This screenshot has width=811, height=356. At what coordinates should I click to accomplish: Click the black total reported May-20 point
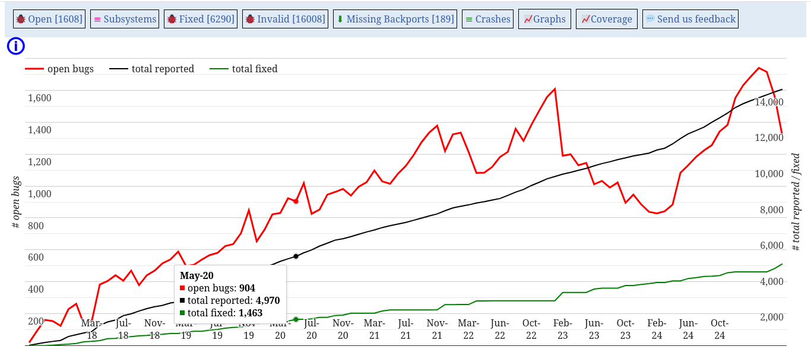click(296, 256)
